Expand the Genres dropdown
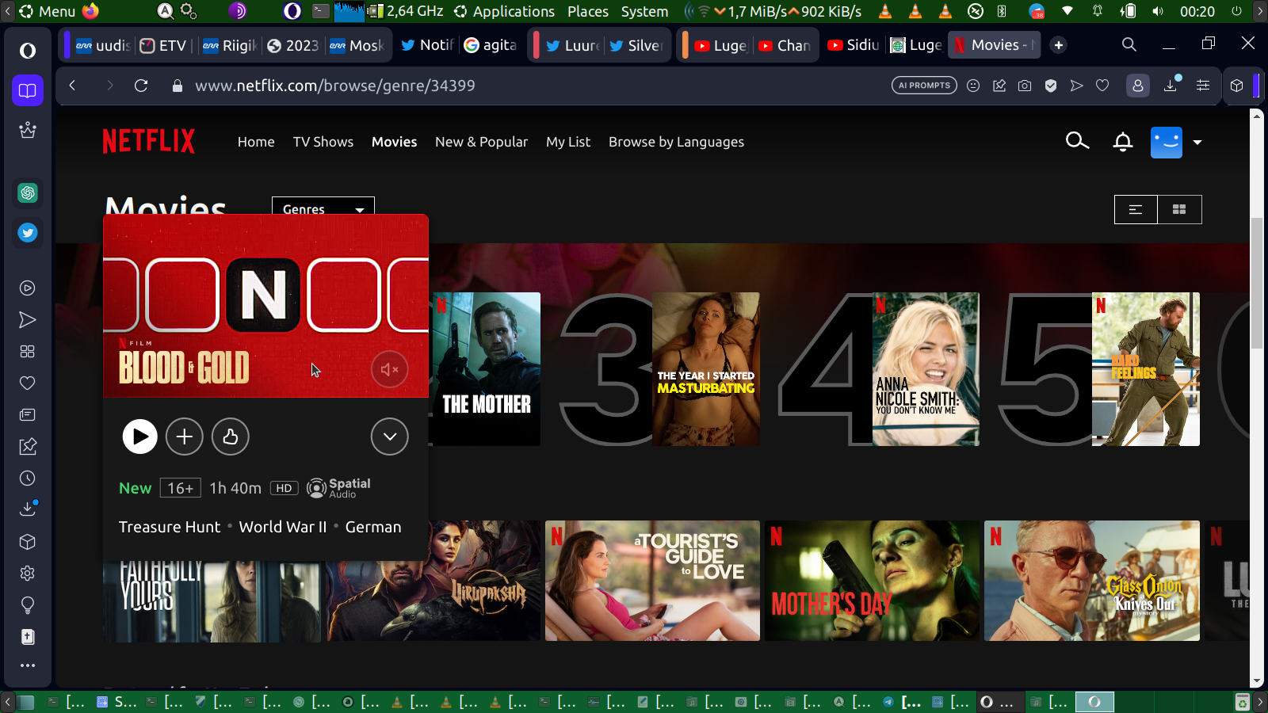This screenshot has width=1268, height=713. coord(323,208)
